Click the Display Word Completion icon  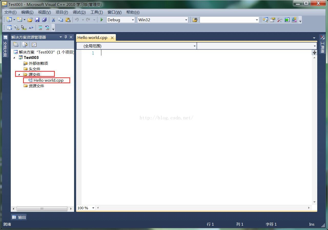31,28
